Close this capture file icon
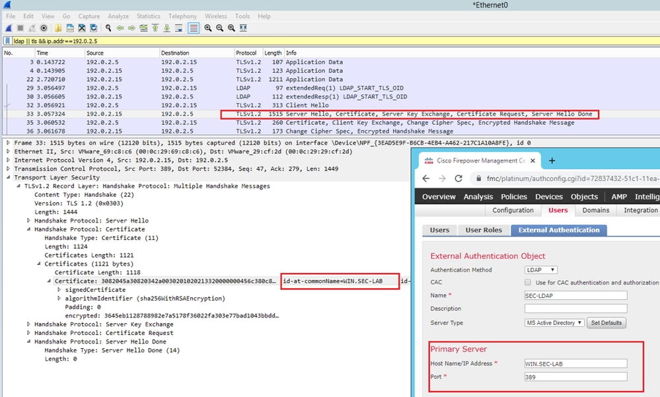This screenshot has width=660, height=397. pyautogui.click(x=82, y=28)
